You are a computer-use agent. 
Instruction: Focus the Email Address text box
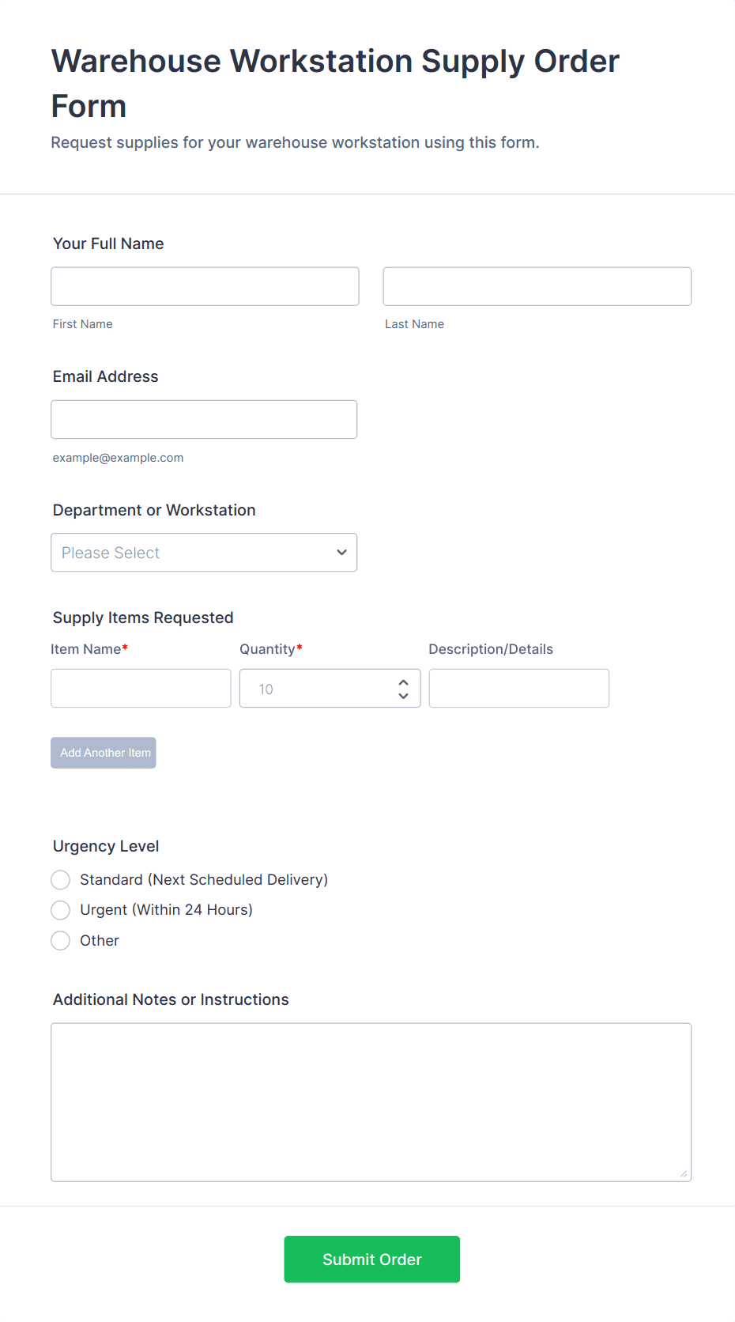[x=204, y=420]
